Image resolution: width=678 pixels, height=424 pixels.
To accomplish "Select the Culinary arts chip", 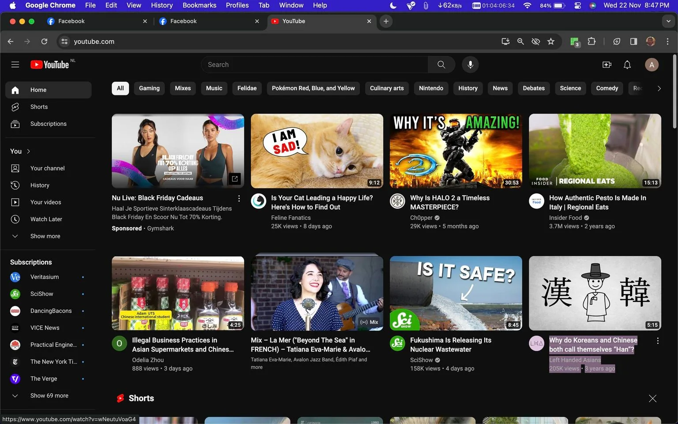I will pos(387,88).
